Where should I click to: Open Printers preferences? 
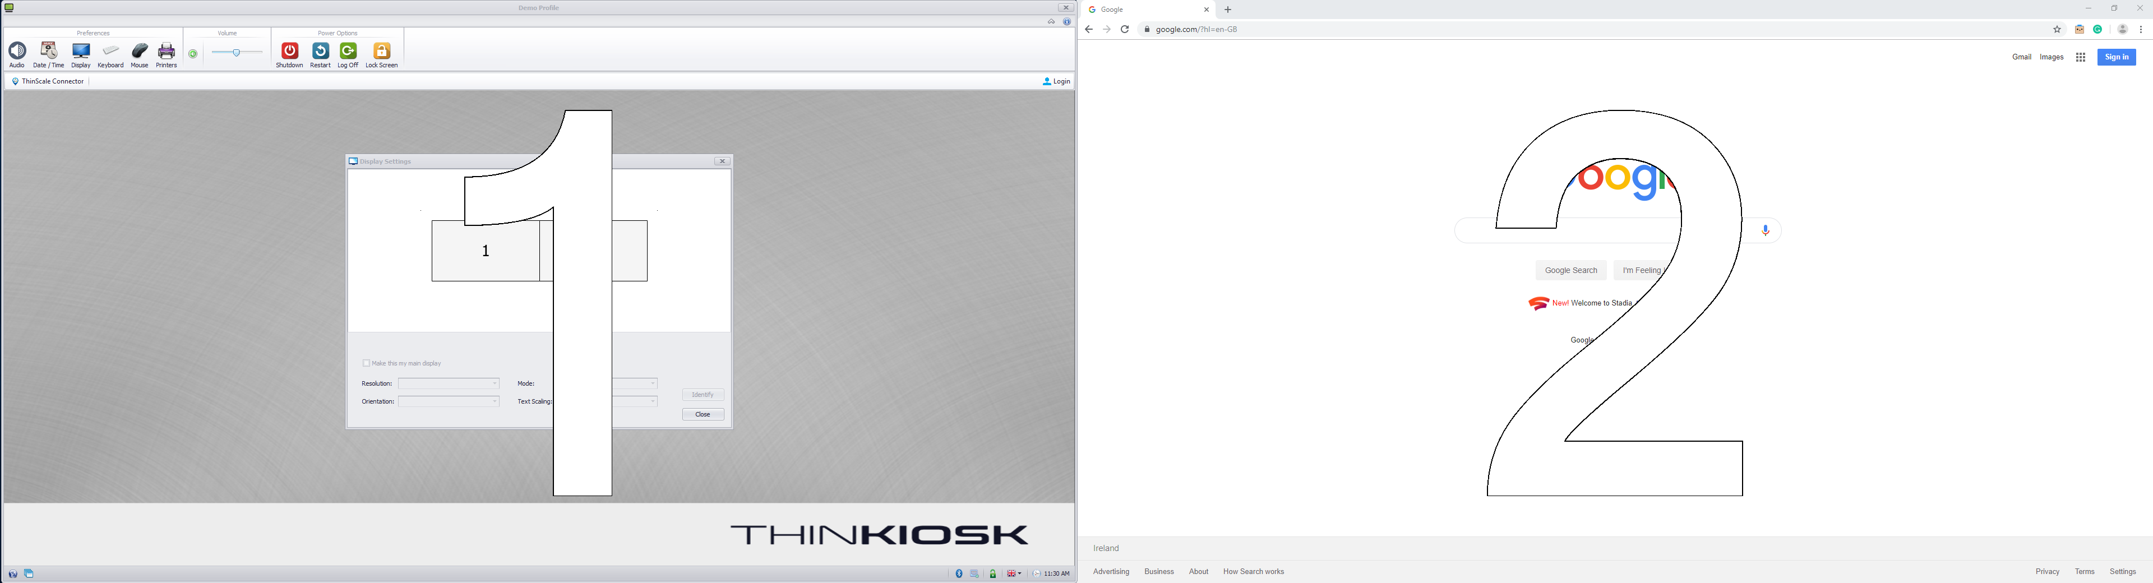(x=167, y=55)
